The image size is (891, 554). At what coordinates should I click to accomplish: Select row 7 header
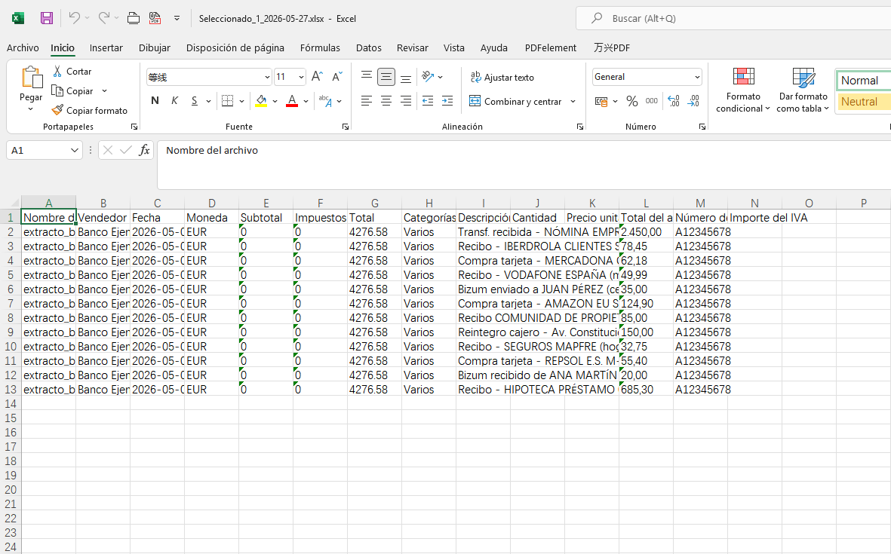click(11, 304)
